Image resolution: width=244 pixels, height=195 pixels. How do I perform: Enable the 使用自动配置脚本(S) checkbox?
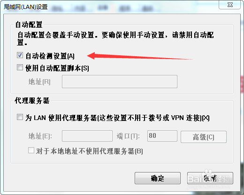[20, 67]
